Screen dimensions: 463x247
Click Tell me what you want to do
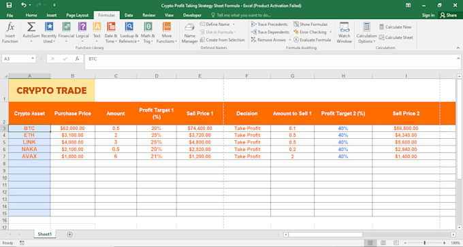241,16
